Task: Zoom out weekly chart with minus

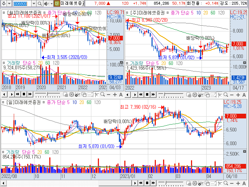Action: pyautogui.click(x=232, y=95)
